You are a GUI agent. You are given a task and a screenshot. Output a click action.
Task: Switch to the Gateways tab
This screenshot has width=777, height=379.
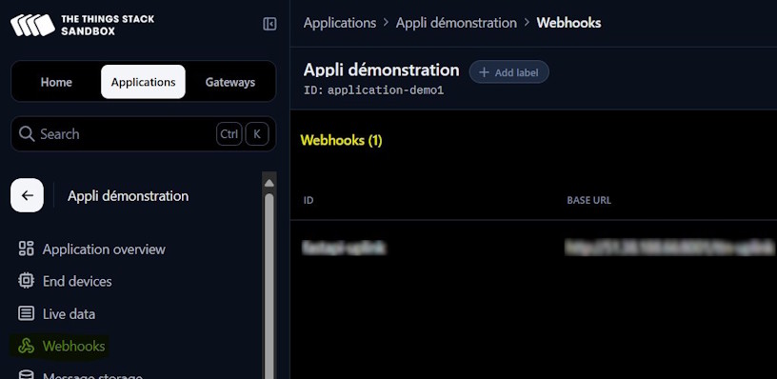tap(230, 82)
